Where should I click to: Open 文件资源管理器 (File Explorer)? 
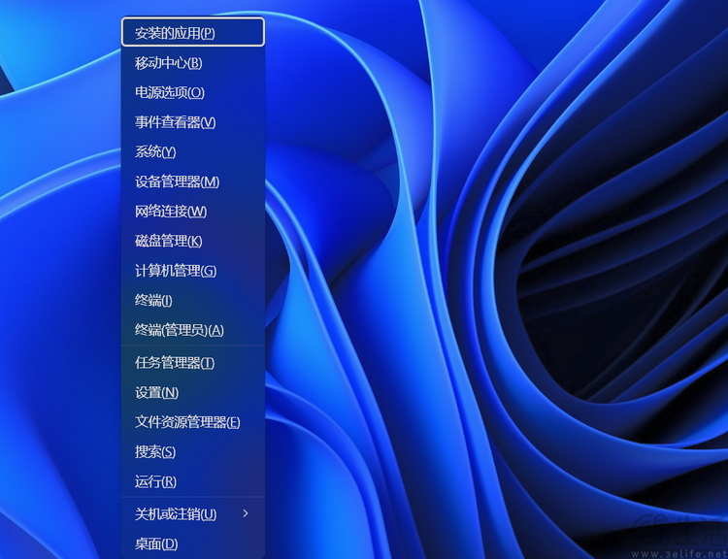tap(187, 422)
